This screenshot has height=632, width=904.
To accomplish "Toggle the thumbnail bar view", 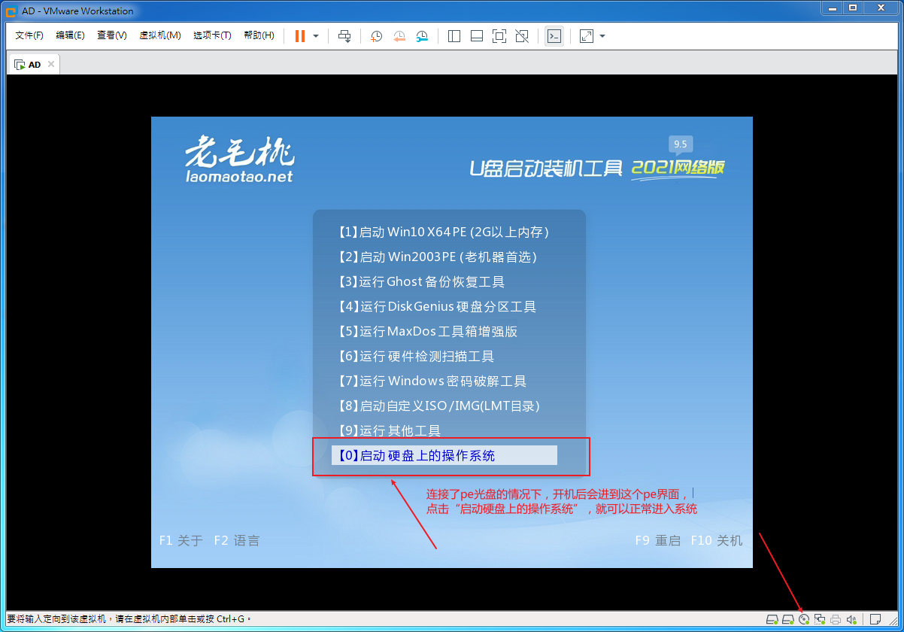I will 476,35.
